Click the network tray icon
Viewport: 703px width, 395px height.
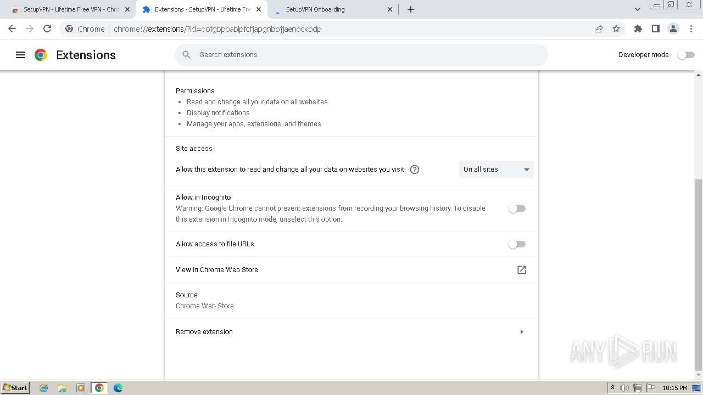(x=637, y=388)
